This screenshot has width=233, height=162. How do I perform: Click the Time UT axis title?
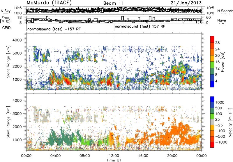(x=114, y=160)
